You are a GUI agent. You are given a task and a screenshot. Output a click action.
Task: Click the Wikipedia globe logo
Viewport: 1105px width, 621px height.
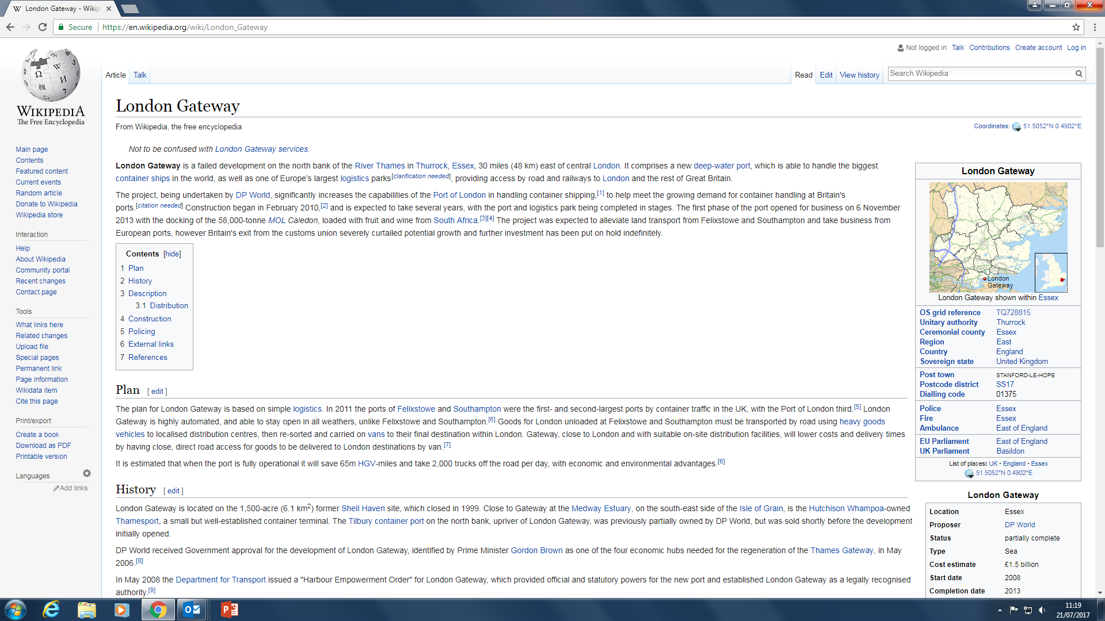coord(51,75)
